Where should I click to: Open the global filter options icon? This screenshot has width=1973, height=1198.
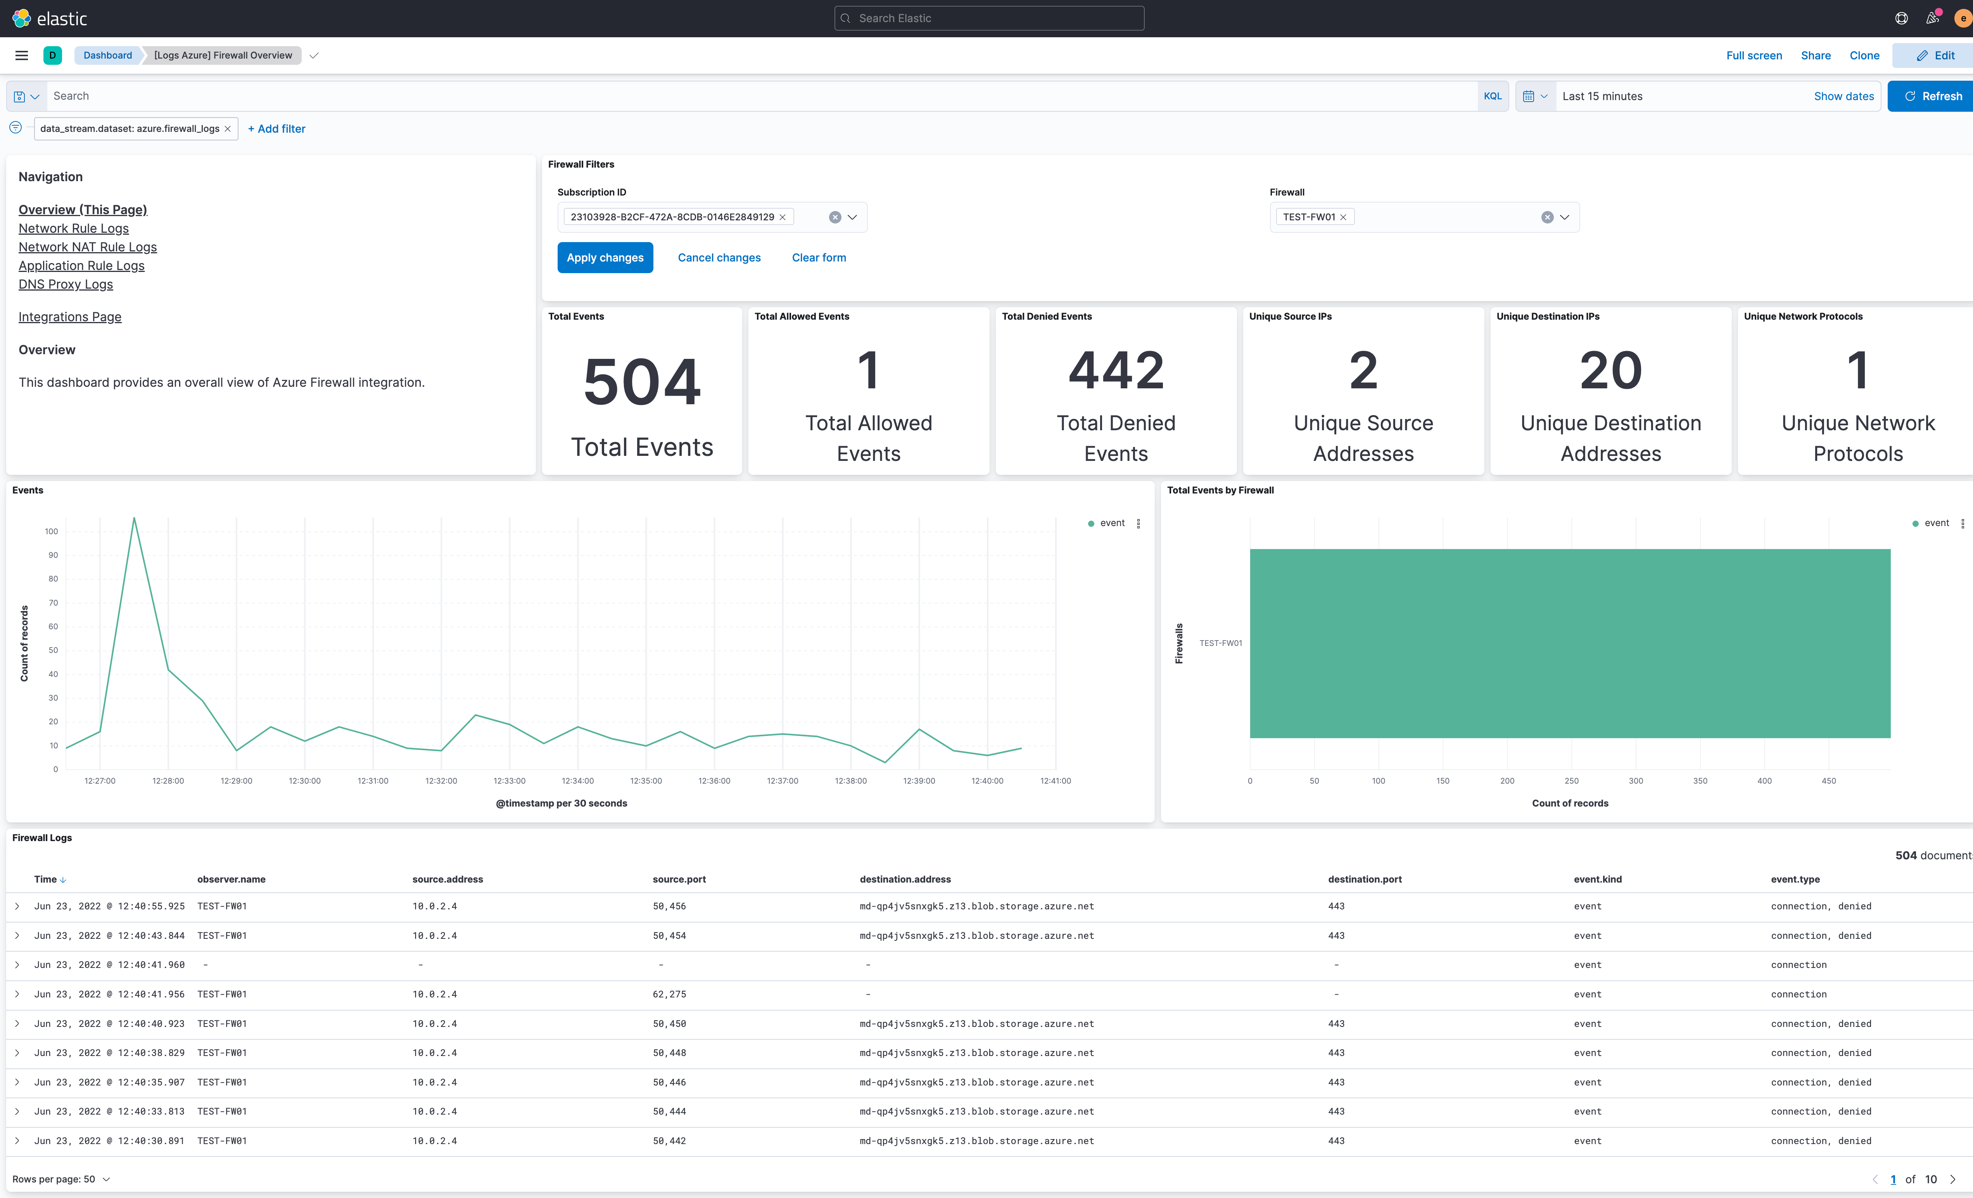pos(15,127)
